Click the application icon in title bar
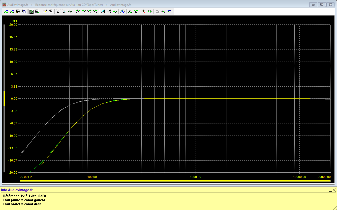 pyautogui.click(x=4, y=5)
